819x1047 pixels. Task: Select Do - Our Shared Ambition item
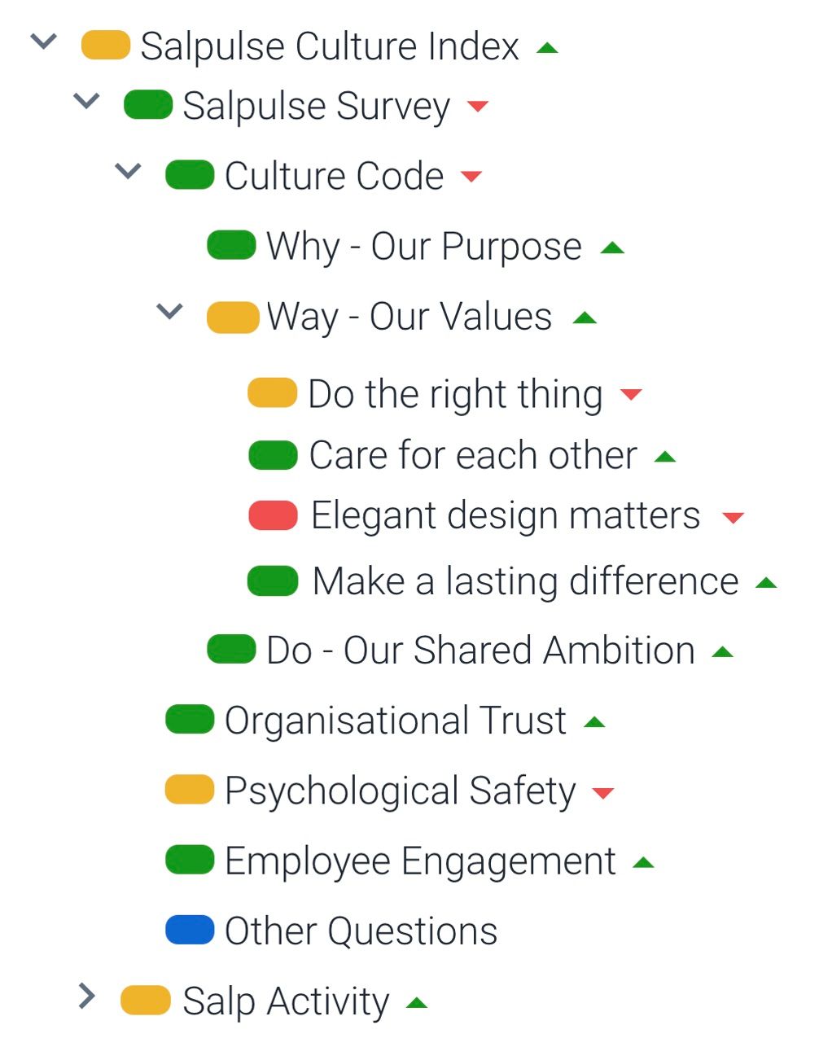coord(480,650)
